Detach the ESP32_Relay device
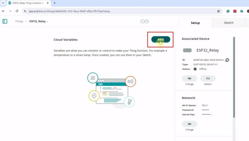 [x=208, y=79]
